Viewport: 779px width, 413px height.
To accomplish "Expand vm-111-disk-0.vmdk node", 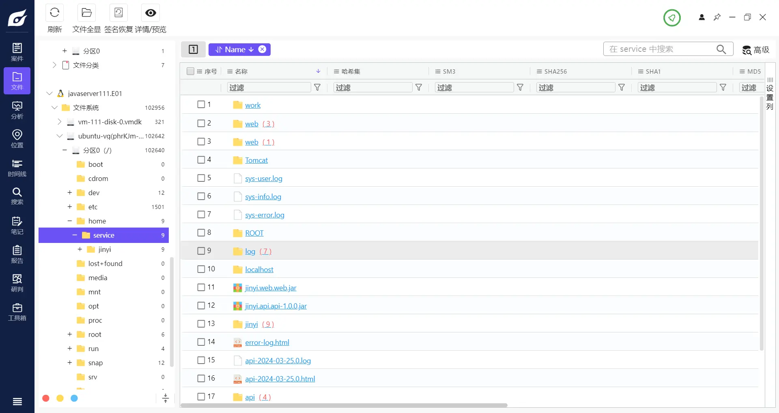I will [x=59, y=121].
